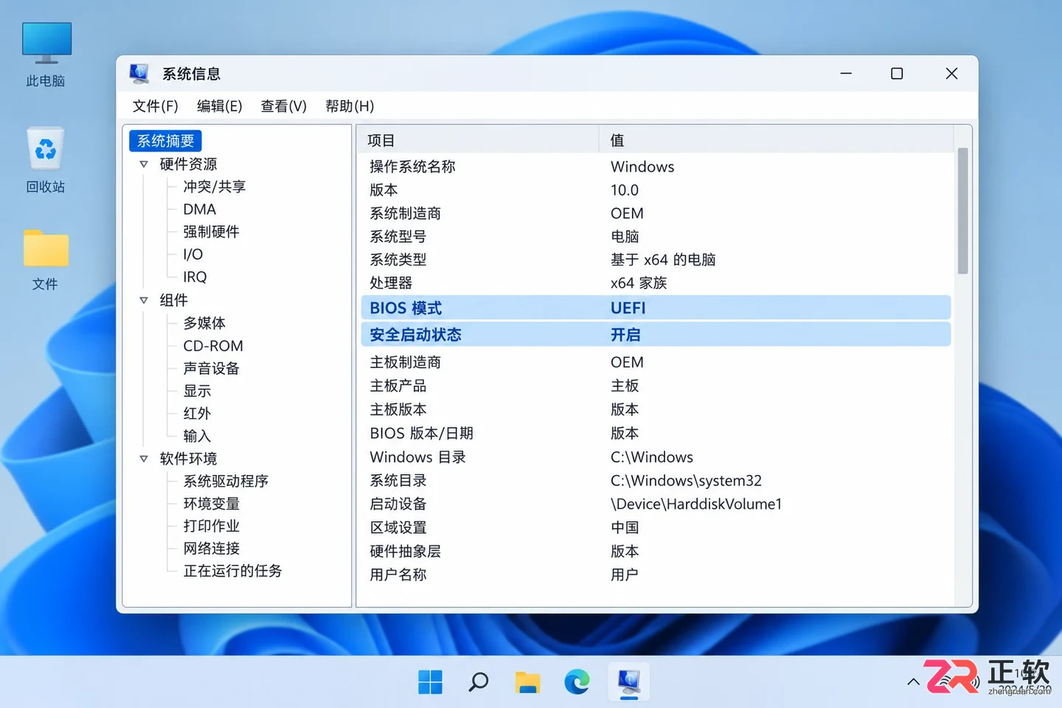Launch File Explorer from taskbar
The width and height of the screenshot is (1062, 708).
pos(527,682)
